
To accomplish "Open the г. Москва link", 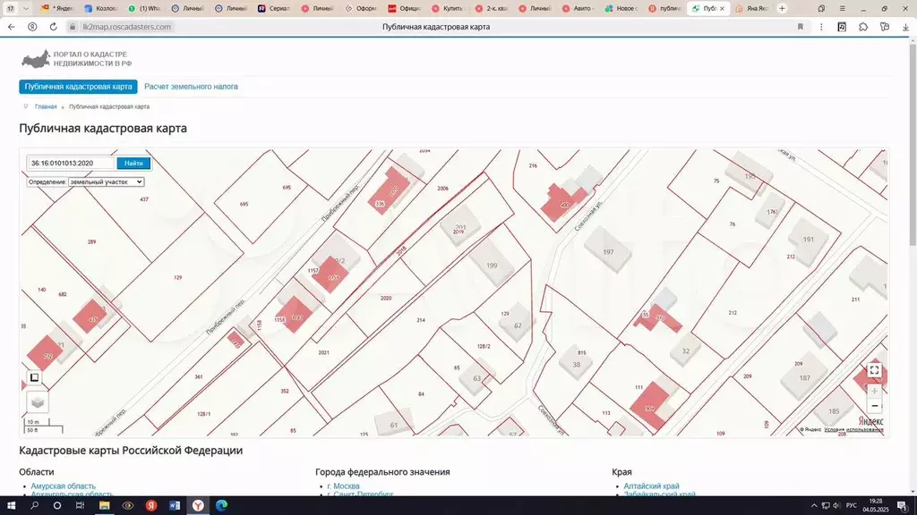I will (343, 485).
